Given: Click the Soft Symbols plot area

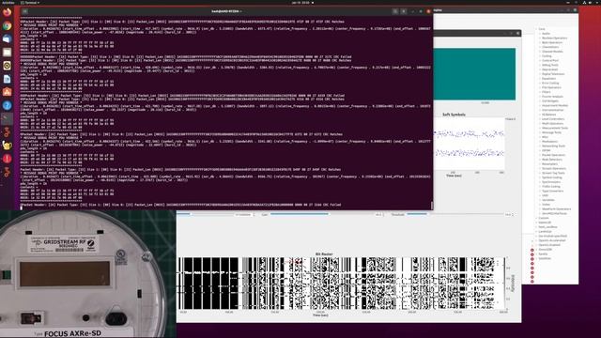Looking at the screenshot, I should click(x=470, y=144).
